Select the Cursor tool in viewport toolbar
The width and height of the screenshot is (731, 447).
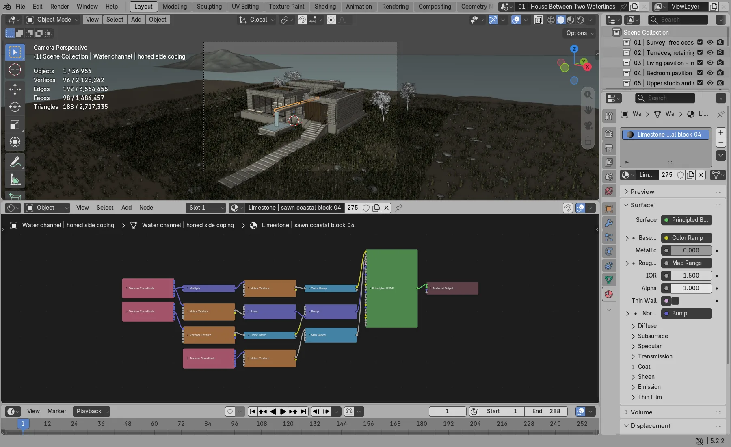click(x=15, y=70)
